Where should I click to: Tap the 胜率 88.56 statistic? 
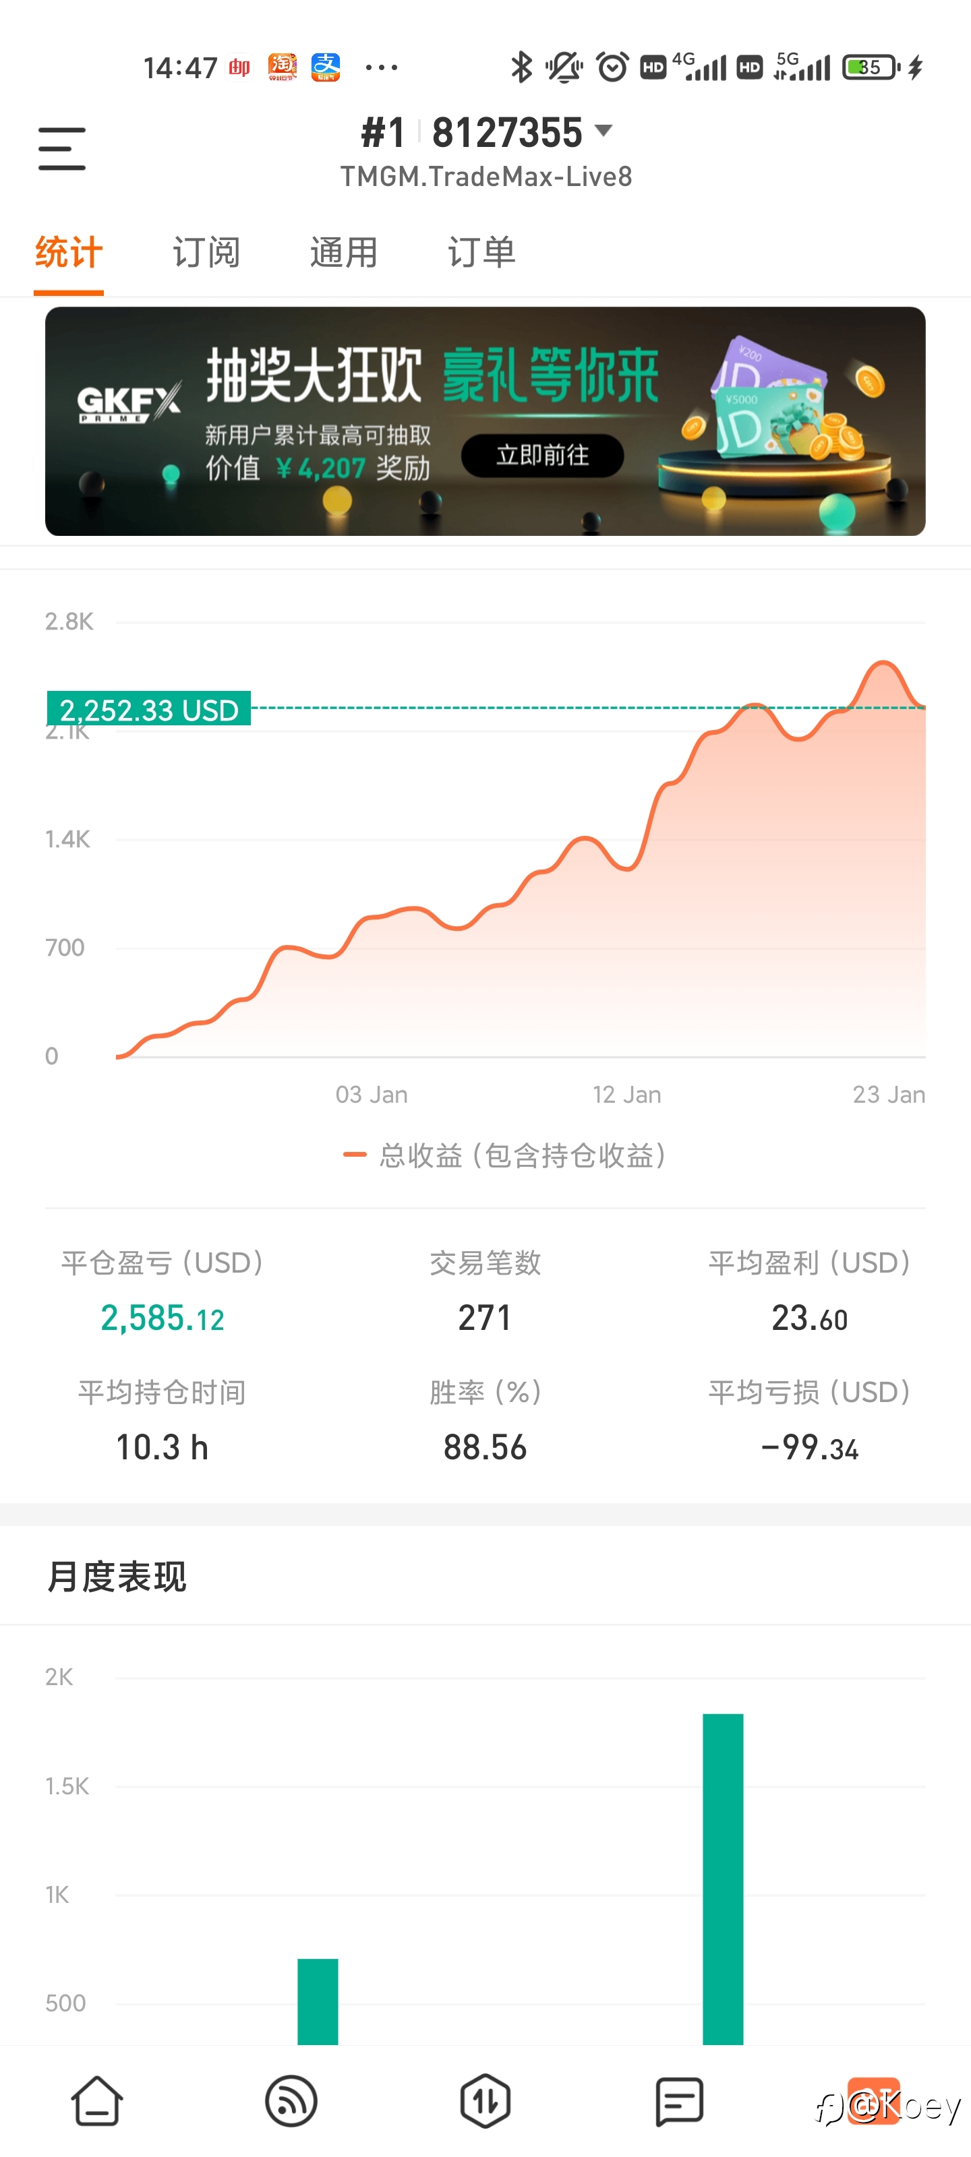[x=485, y=1447]
